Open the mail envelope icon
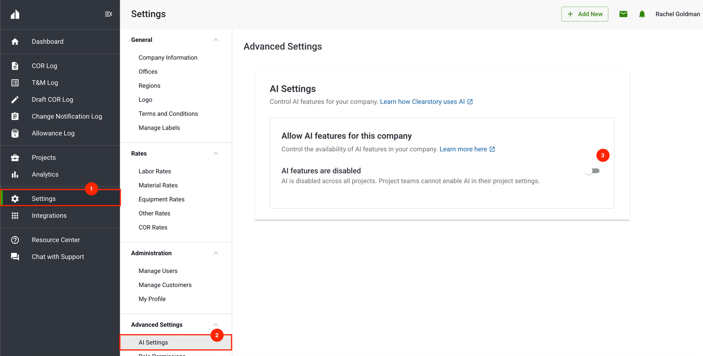 click(623, 14)
